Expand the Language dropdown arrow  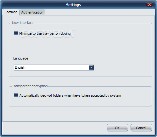tap(91, 67)
